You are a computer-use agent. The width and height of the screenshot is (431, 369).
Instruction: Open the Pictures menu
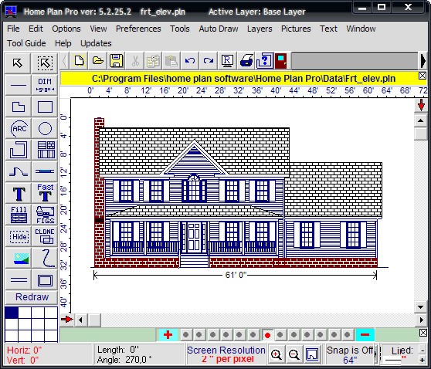coord(296,29)
